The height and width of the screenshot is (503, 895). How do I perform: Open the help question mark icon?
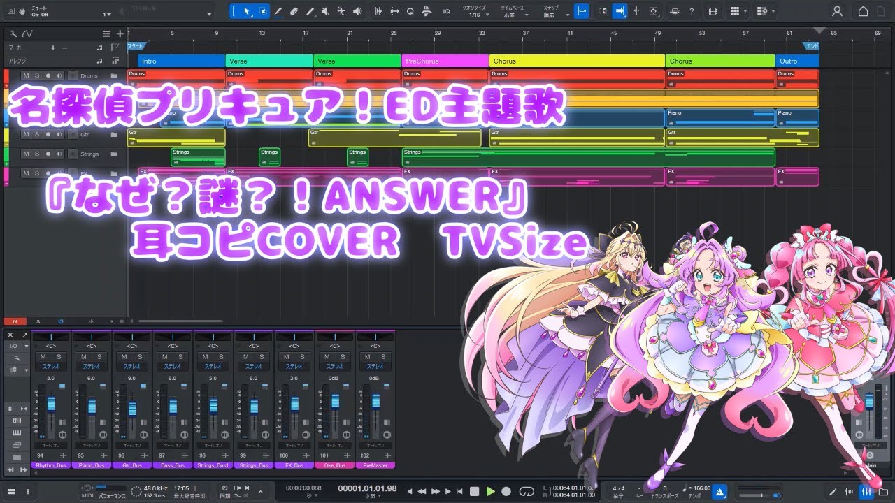click(692, 11)
